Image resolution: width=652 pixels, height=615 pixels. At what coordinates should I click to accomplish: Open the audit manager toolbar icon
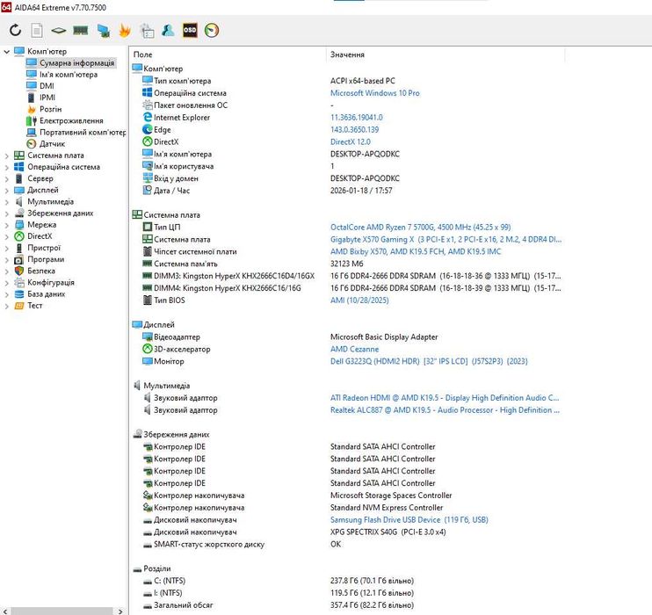tap(147, 31)
